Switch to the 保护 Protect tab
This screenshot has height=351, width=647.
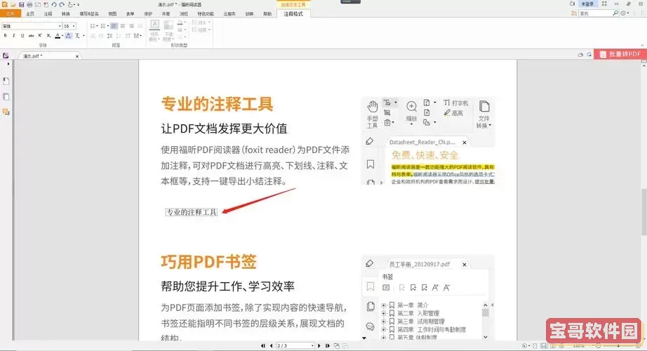[x=148, y=13]
